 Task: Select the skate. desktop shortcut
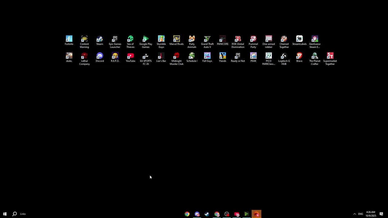tap(69, 58)
